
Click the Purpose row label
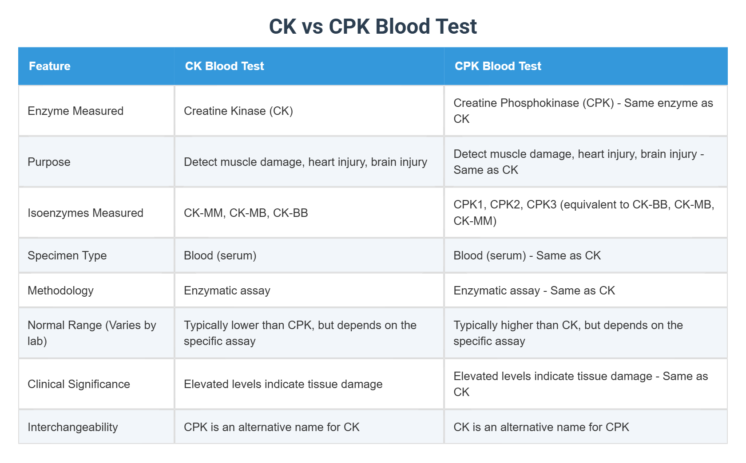click(96, 162)
